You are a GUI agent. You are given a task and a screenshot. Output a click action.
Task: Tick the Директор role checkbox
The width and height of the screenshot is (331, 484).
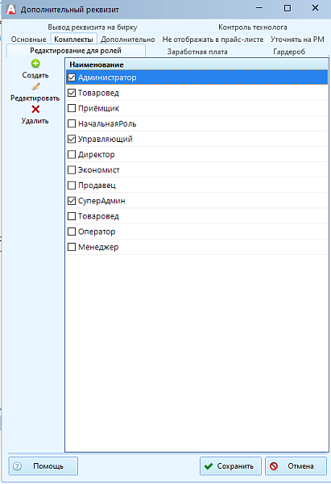coord(72,154)
